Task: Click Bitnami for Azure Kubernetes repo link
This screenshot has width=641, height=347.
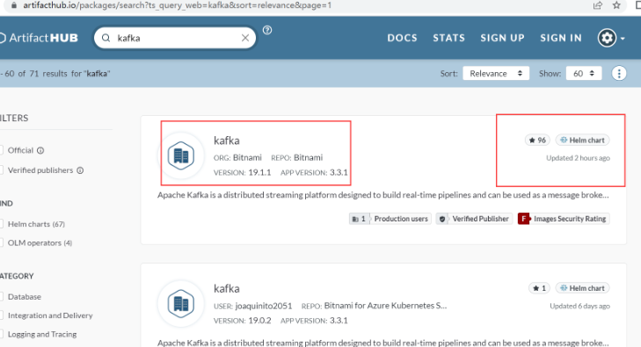Action: (x=385, y=306)
